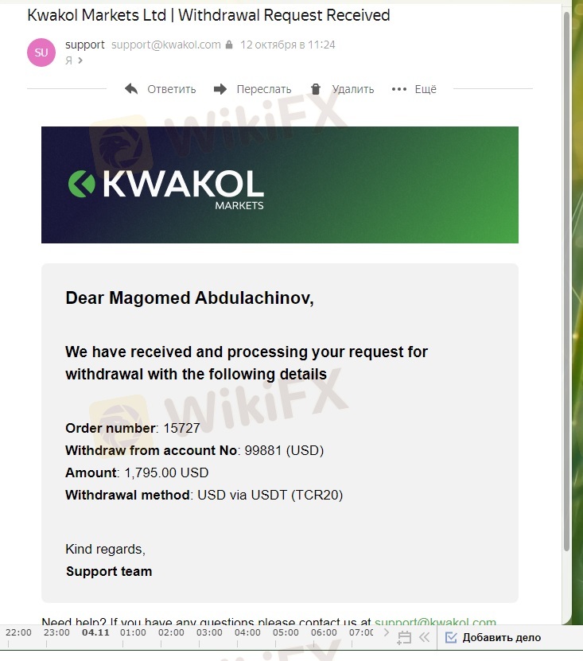
Task: Collapse timeline with double chevron icon
Action: [x=424, y=637]
